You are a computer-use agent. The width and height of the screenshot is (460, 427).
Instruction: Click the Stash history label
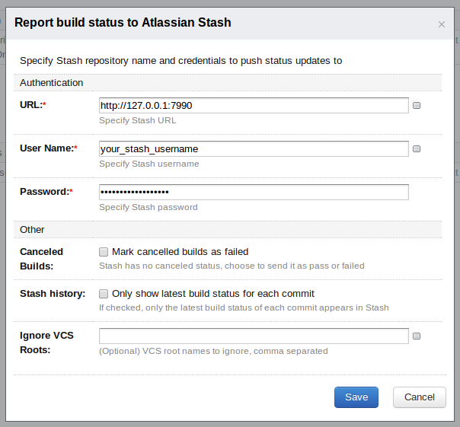click(x=53, y=294)
